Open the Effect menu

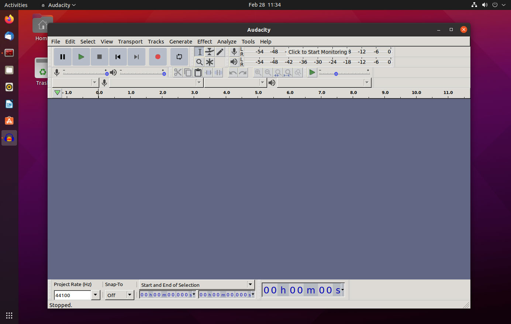(204, 42)
